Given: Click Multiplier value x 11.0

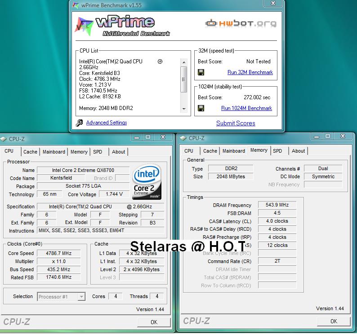Looking at the screenshot, I should click(59, 261).
